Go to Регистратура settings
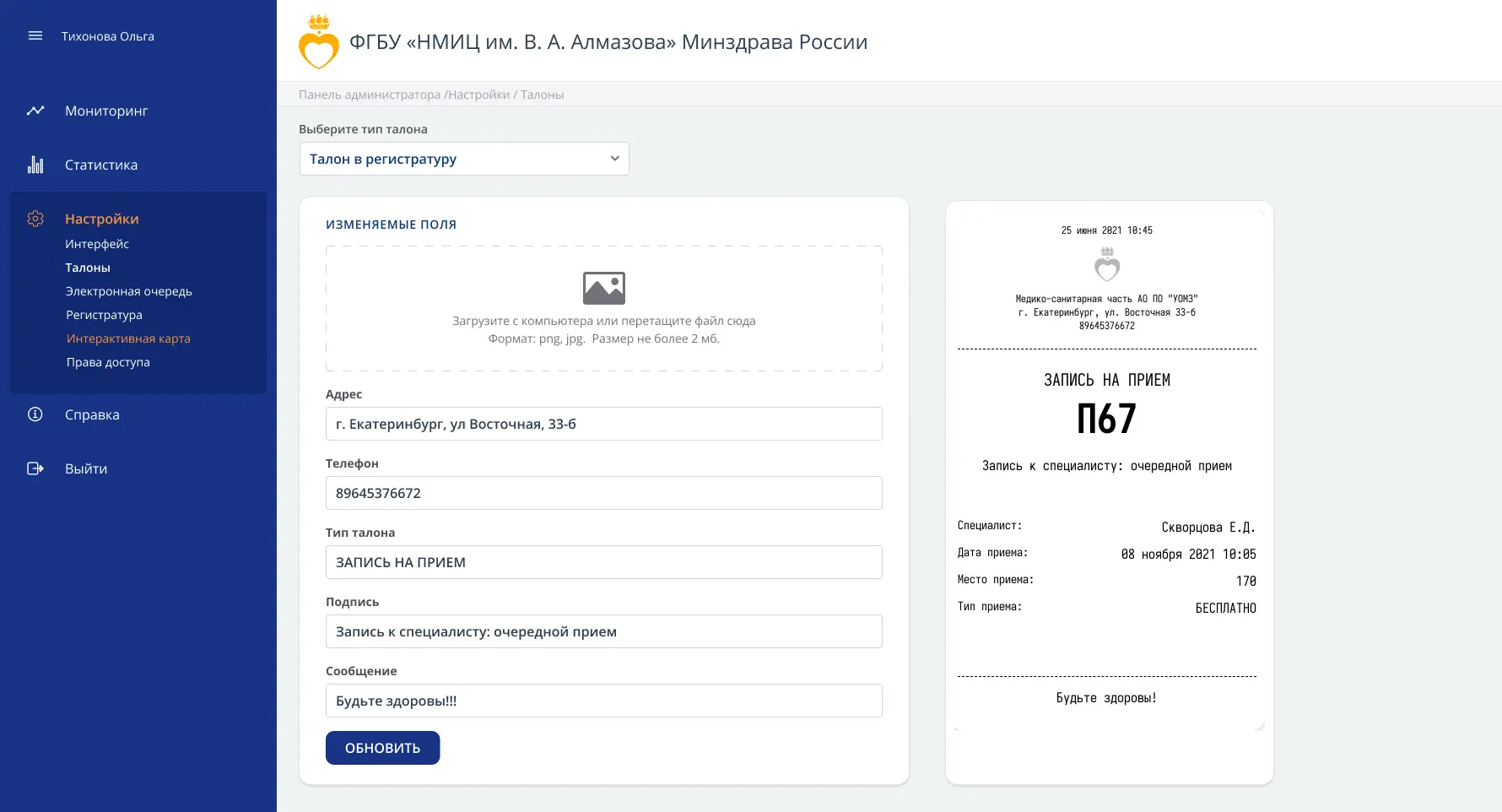The image size is (1502, 812). (x=105, y=315)
